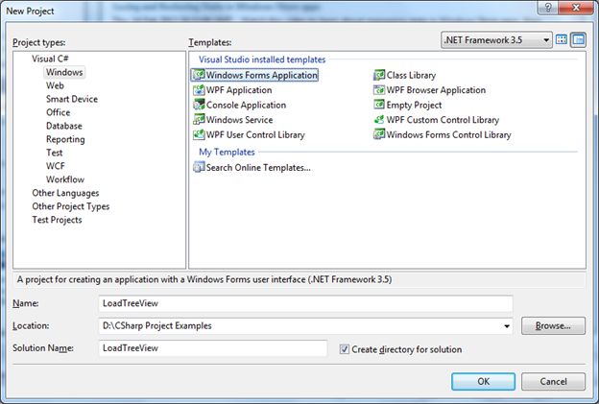The height and width of the screenshot is (404, 599).
Task: Click the Class Library label text
Action: [x=411, y=75]
